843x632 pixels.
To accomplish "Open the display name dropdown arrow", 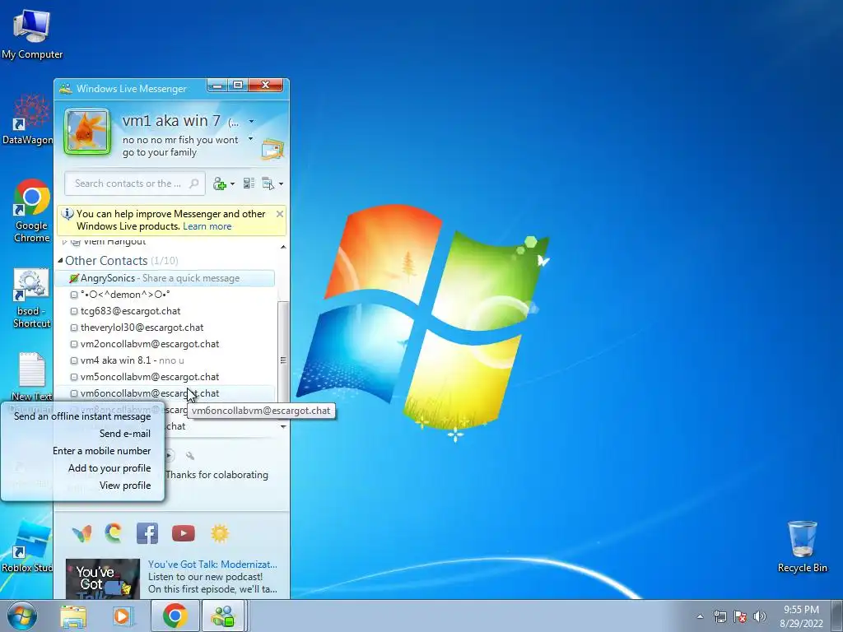I will point(251,122).
